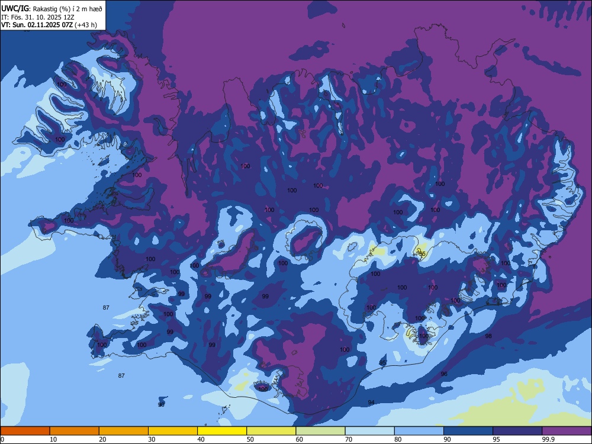Select the very light blue 70–80 swatch
Screen dimensions: 592x444
[x=369, y=431]
